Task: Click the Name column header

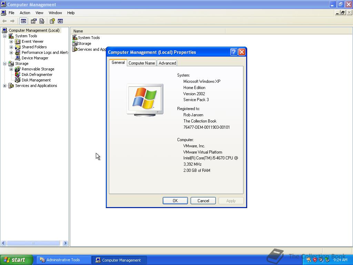Action: pos(148,31)
